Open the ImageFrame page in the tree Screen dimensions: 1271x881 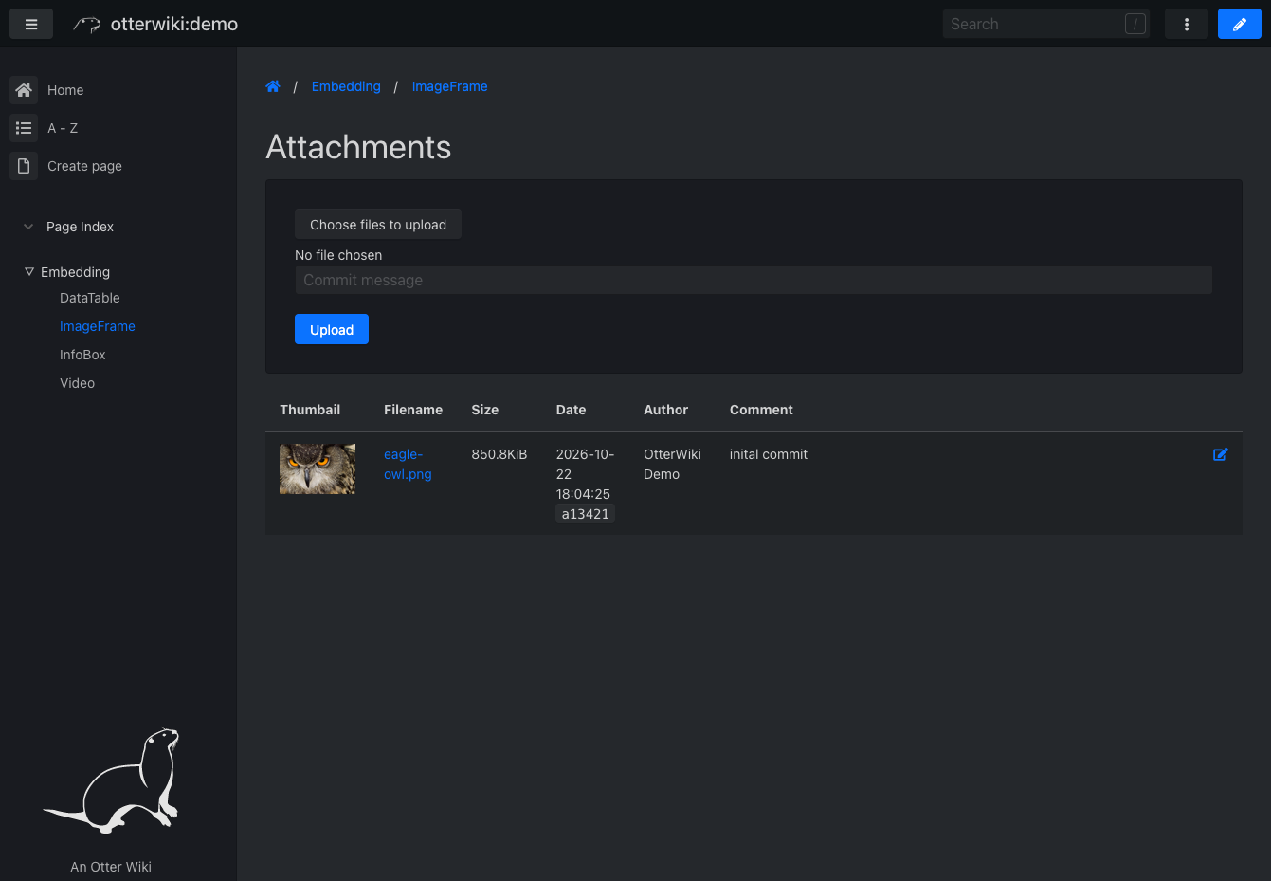[98, 326]
